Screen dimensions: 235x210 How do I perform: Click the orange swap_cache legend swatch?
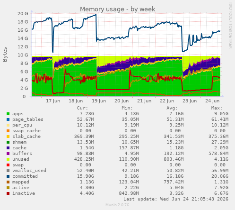point(8,131)
